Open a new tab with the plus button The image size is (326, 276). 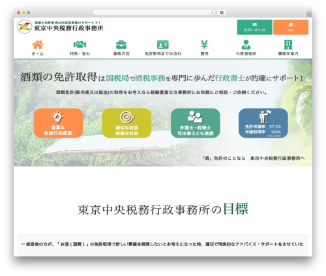point(309,14)
